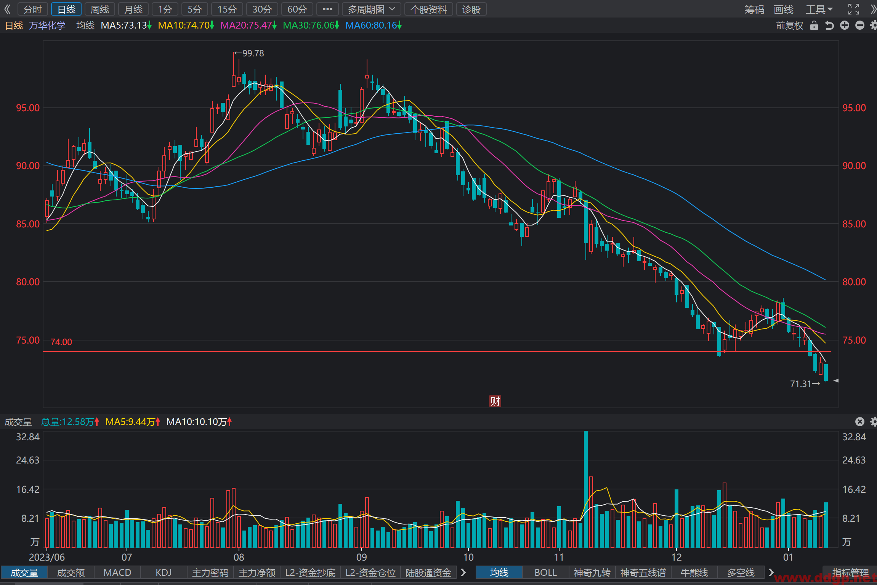Close the volume indicator panel
This screenshot has height=585, width=877.
pyautogui.click(x=859, y=421)
